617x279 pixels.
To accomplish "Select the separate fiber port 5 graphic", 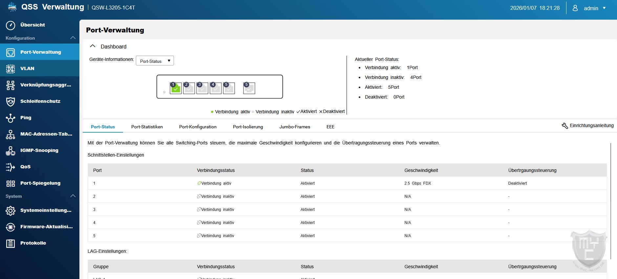I will 249,88.
